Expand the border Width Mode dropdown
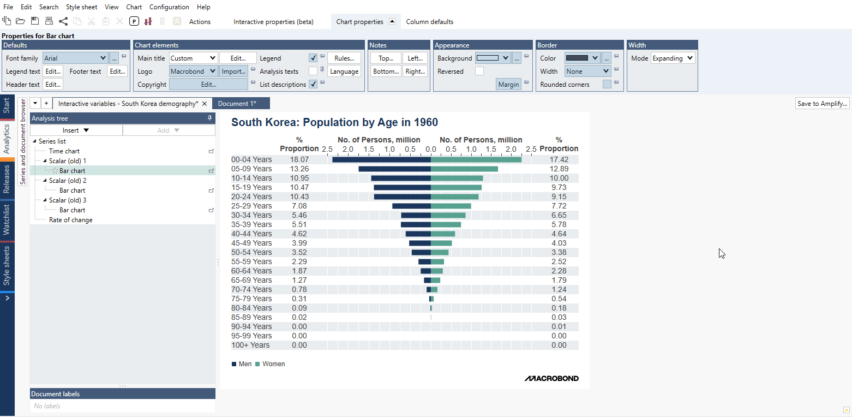852x417 pixels. [673, 58]
